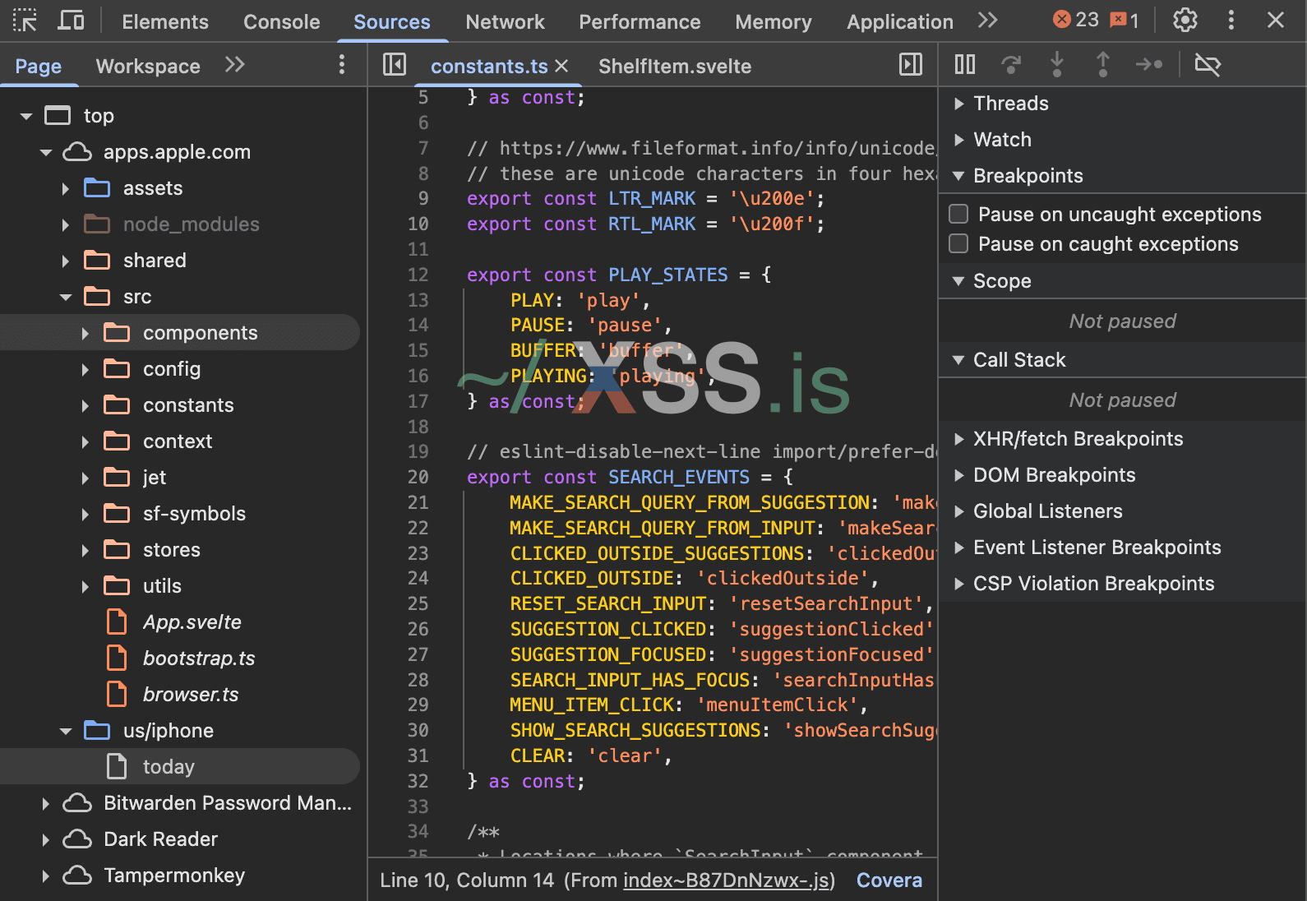Enable Pause on uncaught exceptions
Screen dimensions: 1307x901
pyautogui.click(x=958, y=215)
